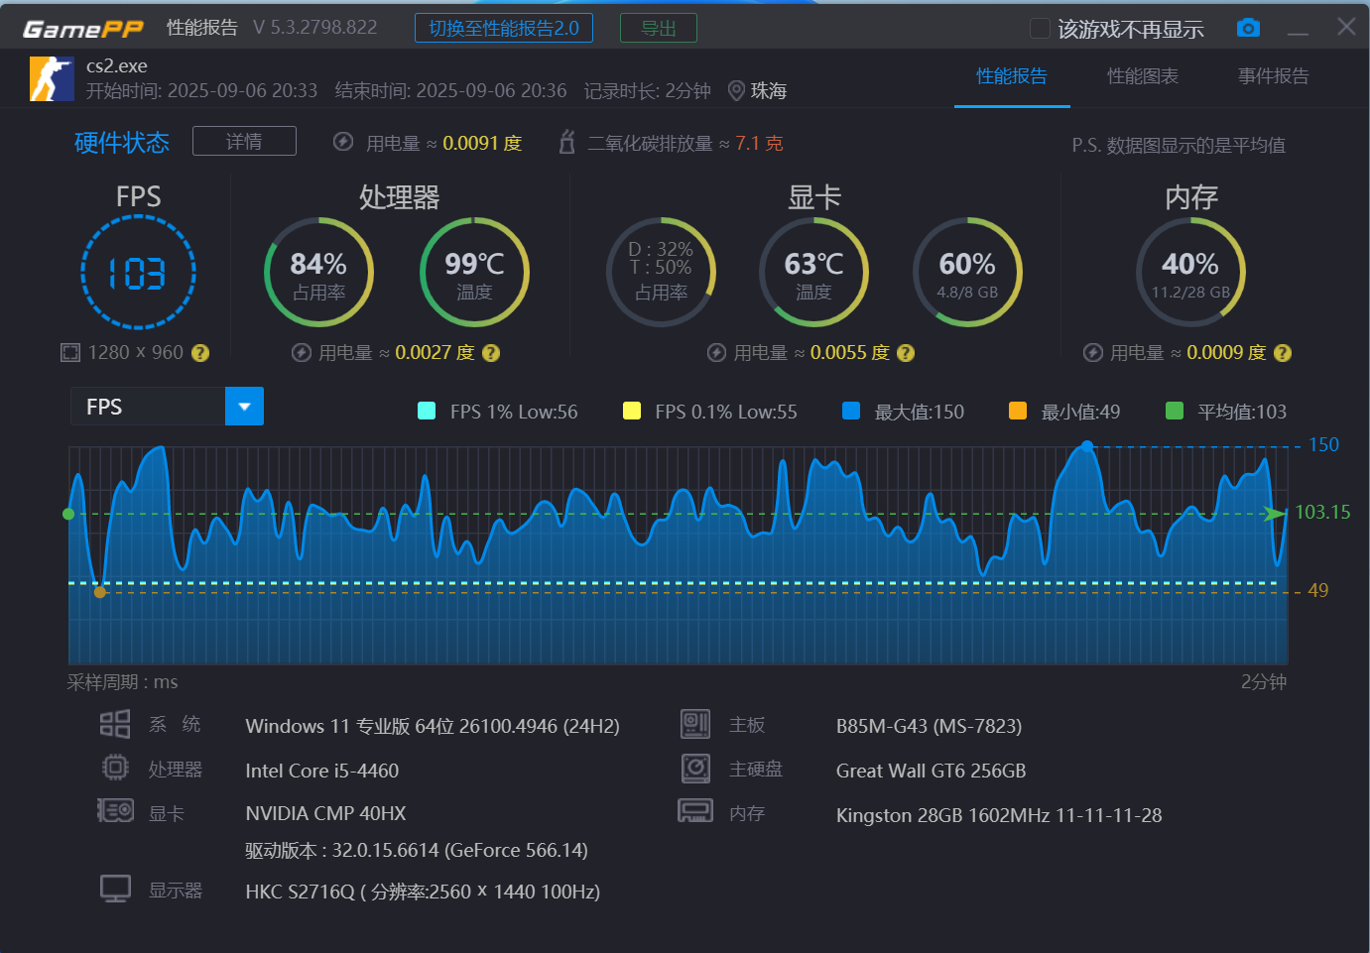Click the graphics card icon beside 显卡
This screenshot has height=953, width=1370.
115,811
